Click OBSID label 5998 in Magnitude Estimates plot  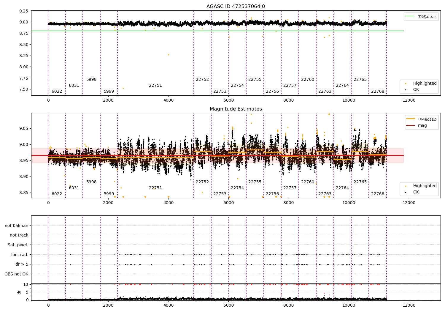point(91,182)
